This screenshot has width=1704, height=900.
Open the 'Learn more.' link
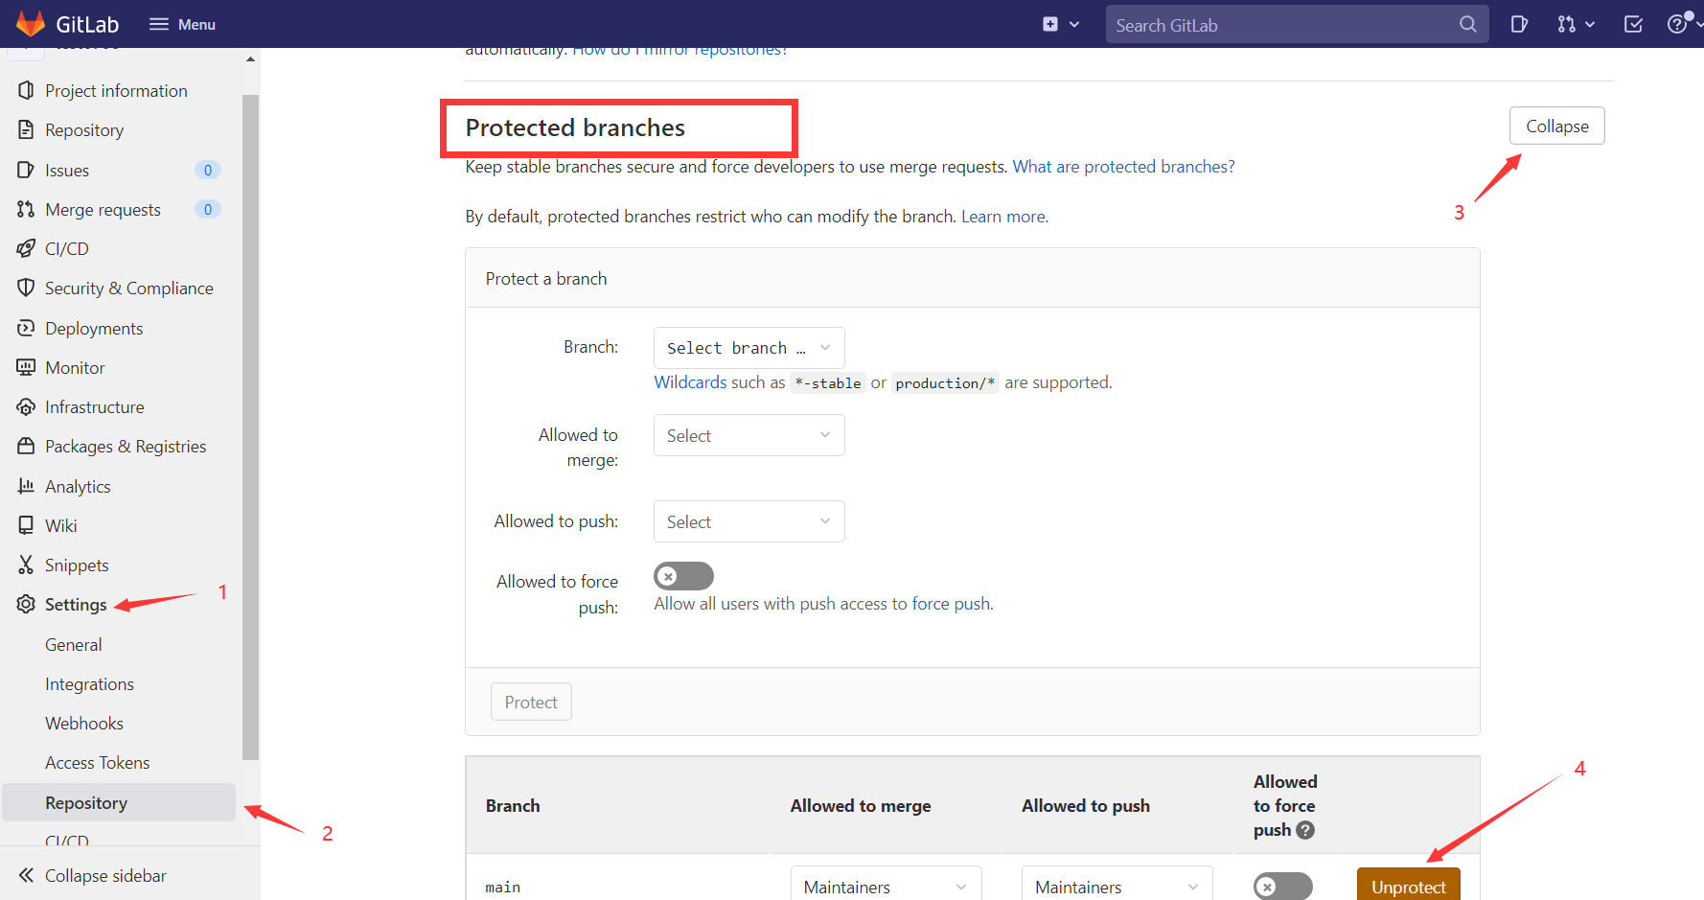click(x=1004, y=217)
